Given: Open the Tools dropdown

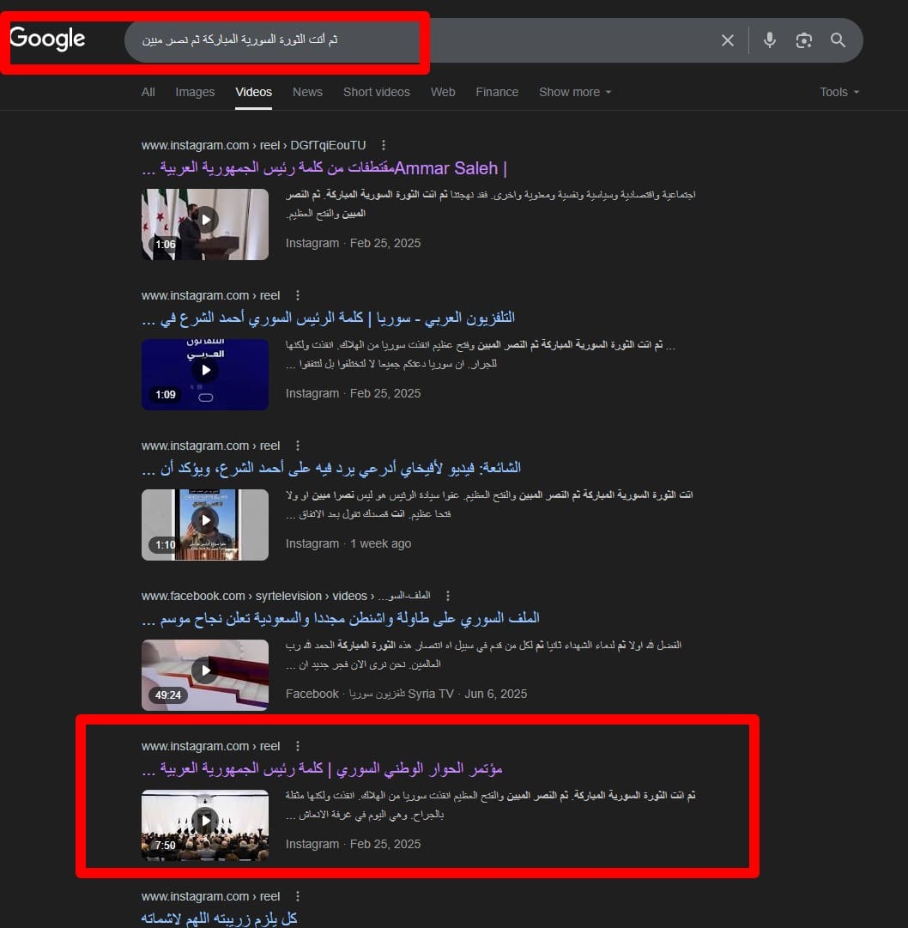Looking at the screenshot, I should 838,93.
